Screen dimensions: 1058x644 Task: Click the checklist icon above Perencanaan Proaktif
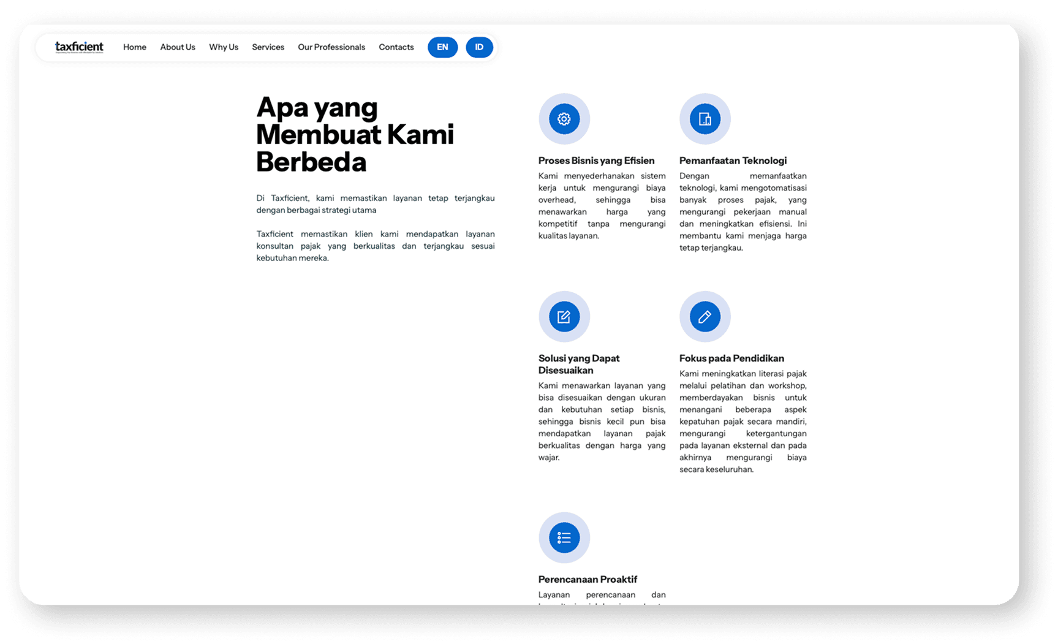tap(564, 537)
